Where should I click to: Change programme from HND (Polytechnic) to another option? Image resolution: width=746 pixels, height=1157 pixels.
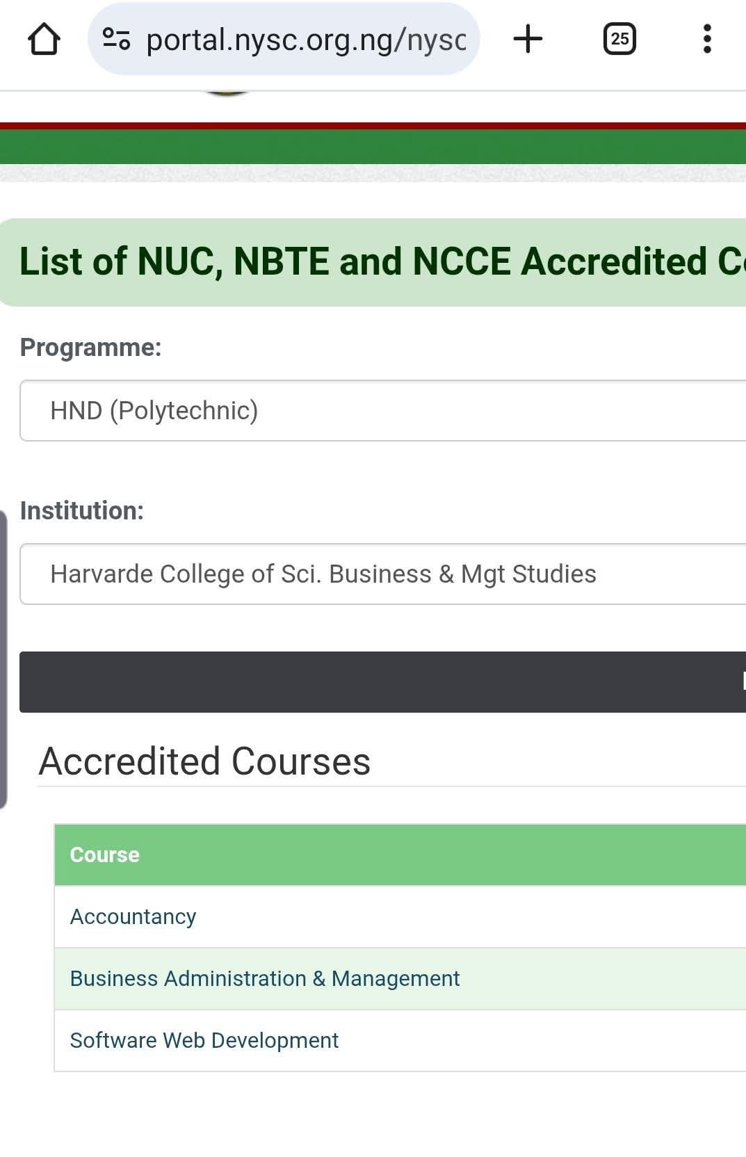click(348, 410)
